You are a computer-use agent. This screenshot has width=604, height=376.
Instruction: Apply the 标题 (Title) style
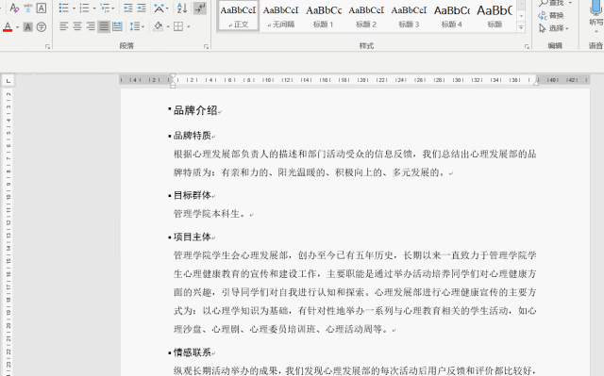[x=495, y=16]
